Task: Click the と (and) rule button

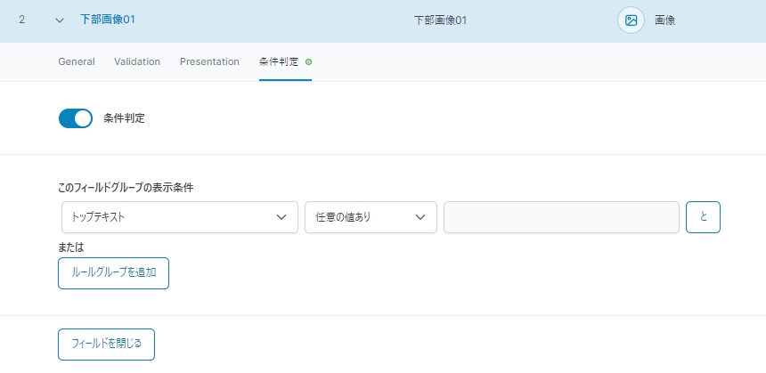Action: (703, 217)
